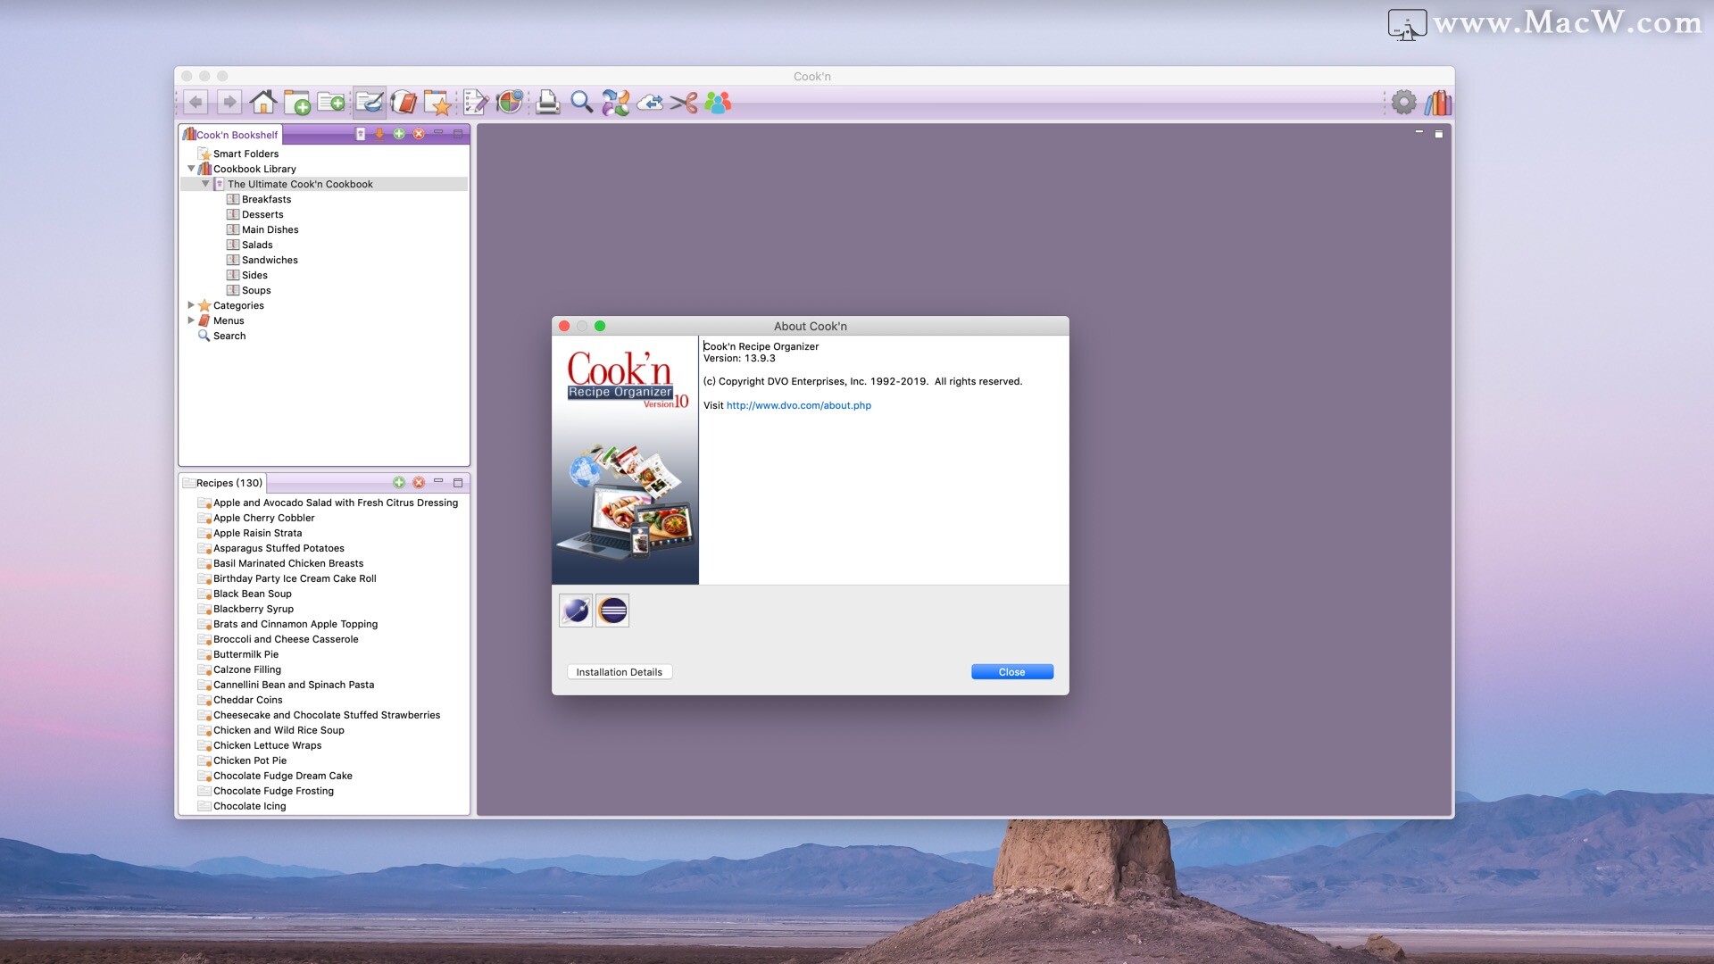Minimize the main content area panel

click(1419, 132)
